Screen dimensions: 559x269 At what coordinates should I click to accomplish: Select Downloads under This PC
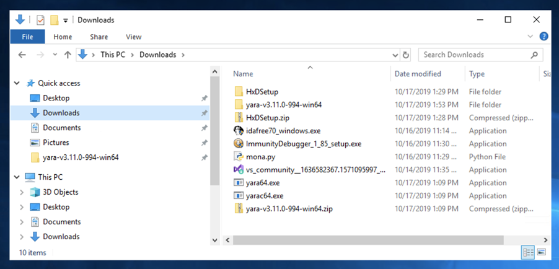pos(61,237)
